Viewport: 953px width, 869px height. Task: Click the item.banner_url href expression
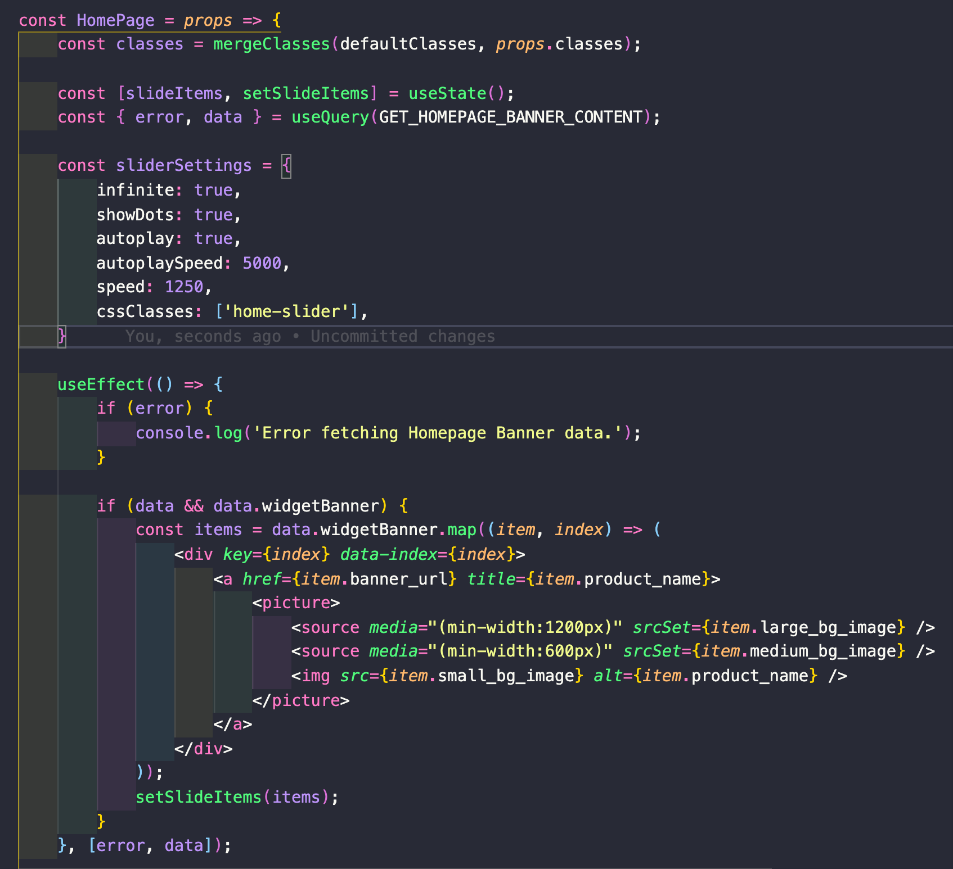pos(375,578)
